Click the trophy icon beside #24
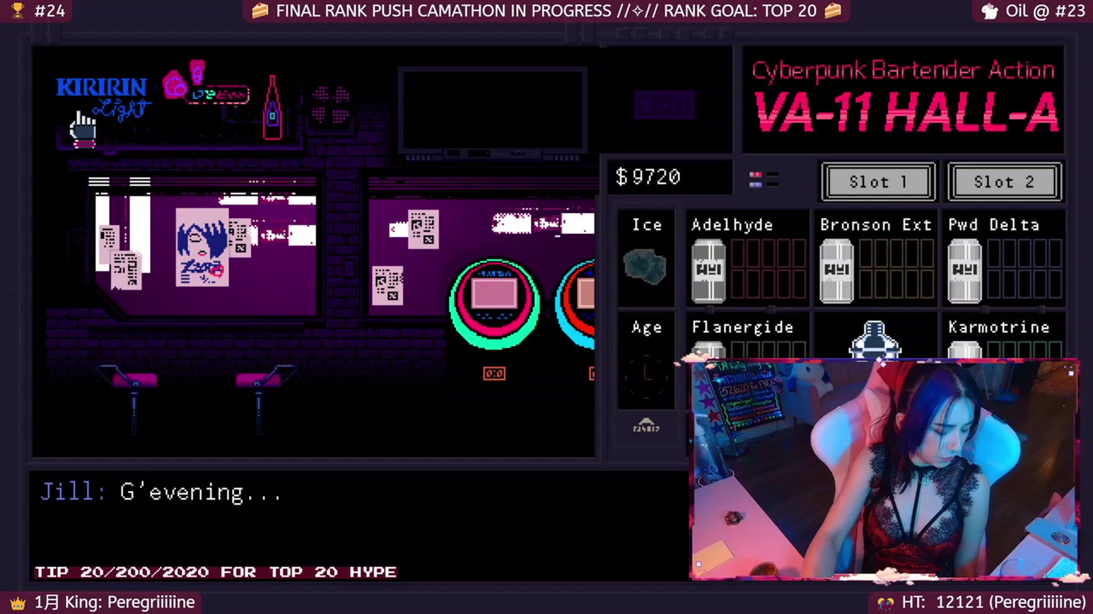 (x=18, y=10)
